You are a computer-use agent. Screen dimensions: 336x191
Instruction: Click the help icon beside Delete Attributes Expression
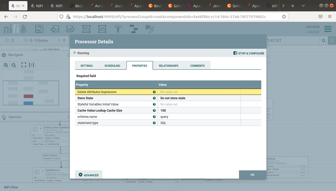tap(154, 92)
